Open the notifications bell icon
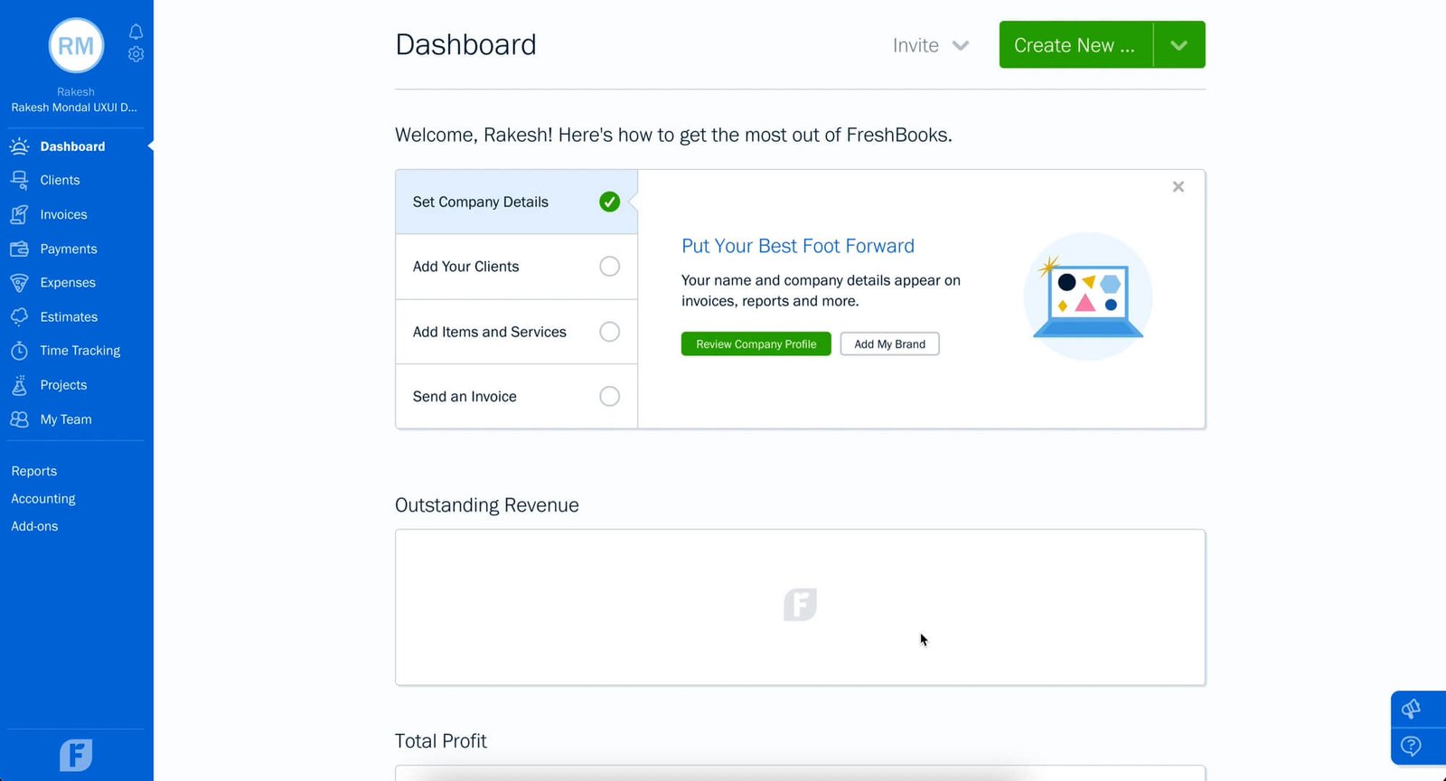1446x781 pixels. [136, 32]
